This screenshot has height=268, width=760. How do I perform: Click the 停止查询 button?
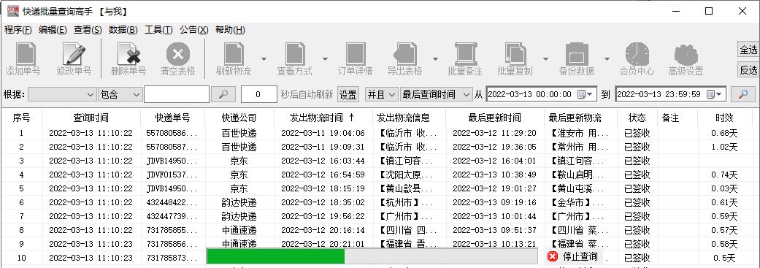[573, 256]
